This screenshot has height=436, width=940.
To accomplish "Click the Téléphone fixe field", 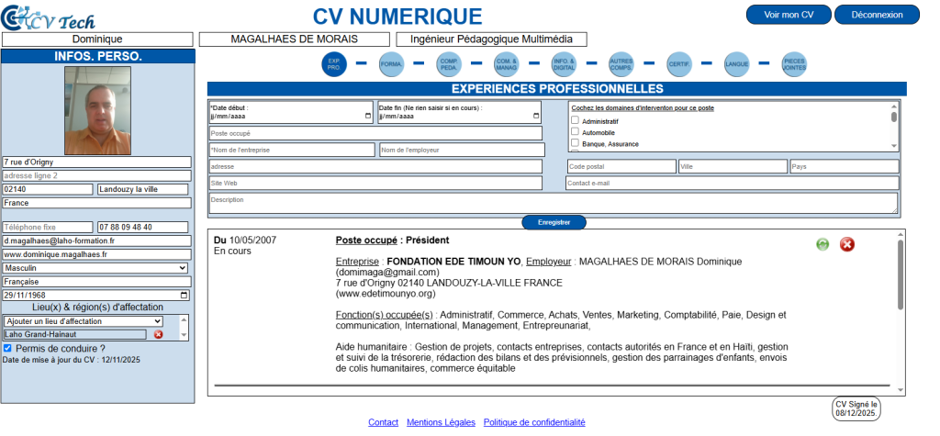I will [x=48, y=228].
